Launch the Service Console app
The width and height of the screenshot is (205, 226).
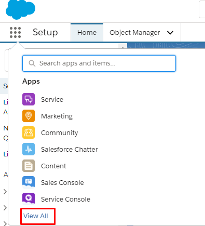65,199
